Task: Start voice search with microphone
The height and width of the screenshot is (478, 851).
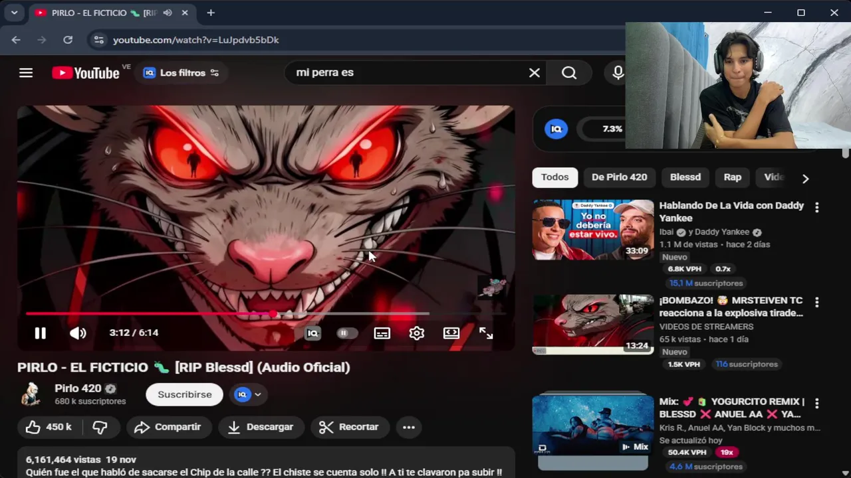Action: [x=618, y=73]
